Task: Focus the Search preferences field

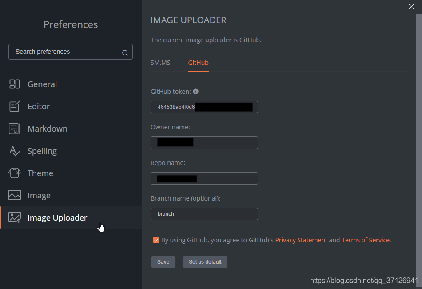Action: click(x=71, y=52)
